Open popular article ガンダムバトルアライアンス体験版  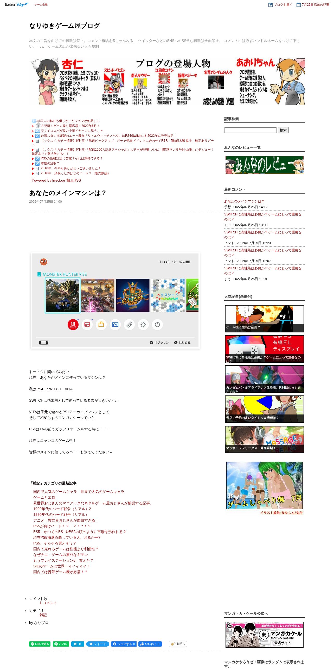pos(264,379)
